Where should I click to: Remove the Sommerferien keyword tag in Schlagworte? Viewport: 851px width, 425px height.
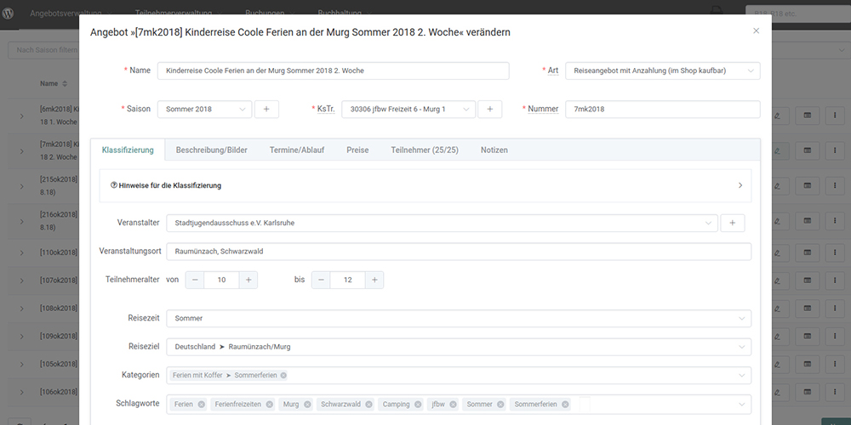(x=565, y=405)
